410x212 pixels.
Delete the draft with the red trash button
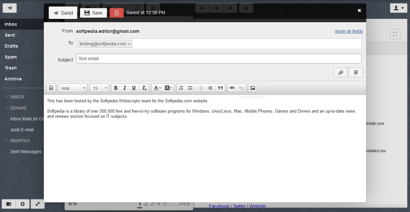pos(117,13)
